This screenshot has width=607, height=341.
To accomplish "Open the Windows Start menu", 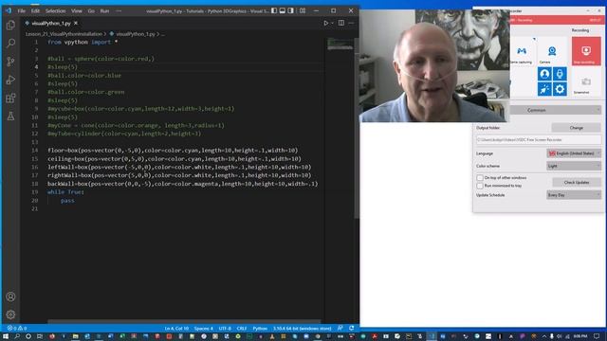I will [6, 336].
